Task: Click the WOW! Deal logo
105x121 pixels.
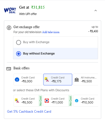Action: pos(10,10)
